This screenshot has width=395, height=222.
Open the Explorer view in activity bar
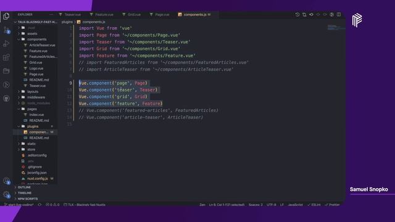point(6,17)
